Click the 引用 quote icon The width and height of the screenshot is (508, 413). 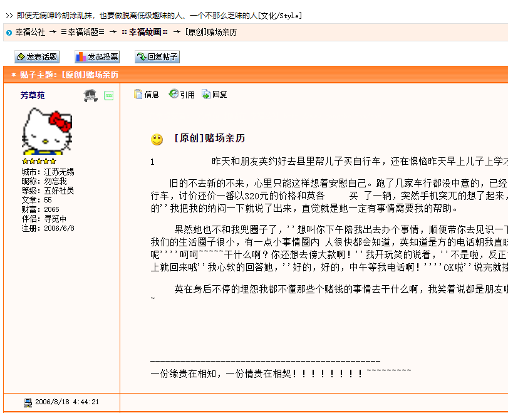click(x=182, y=95)
